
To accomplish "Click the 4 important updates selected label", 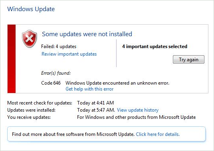I will (155, 46).
